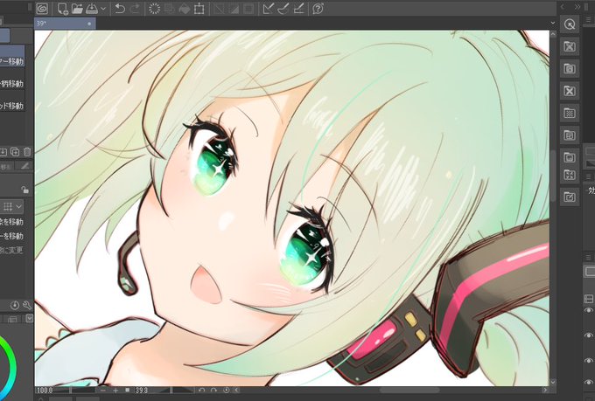The height and width of the screenshot is (401, 595).
Task: Close the 39* canvas tab
Action: click(89, 24)
